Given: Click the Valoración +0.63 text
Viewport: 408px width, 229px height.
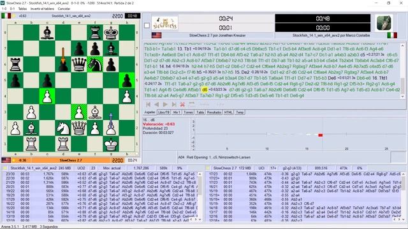Looking at the screenshot, I should coord(159,124).
